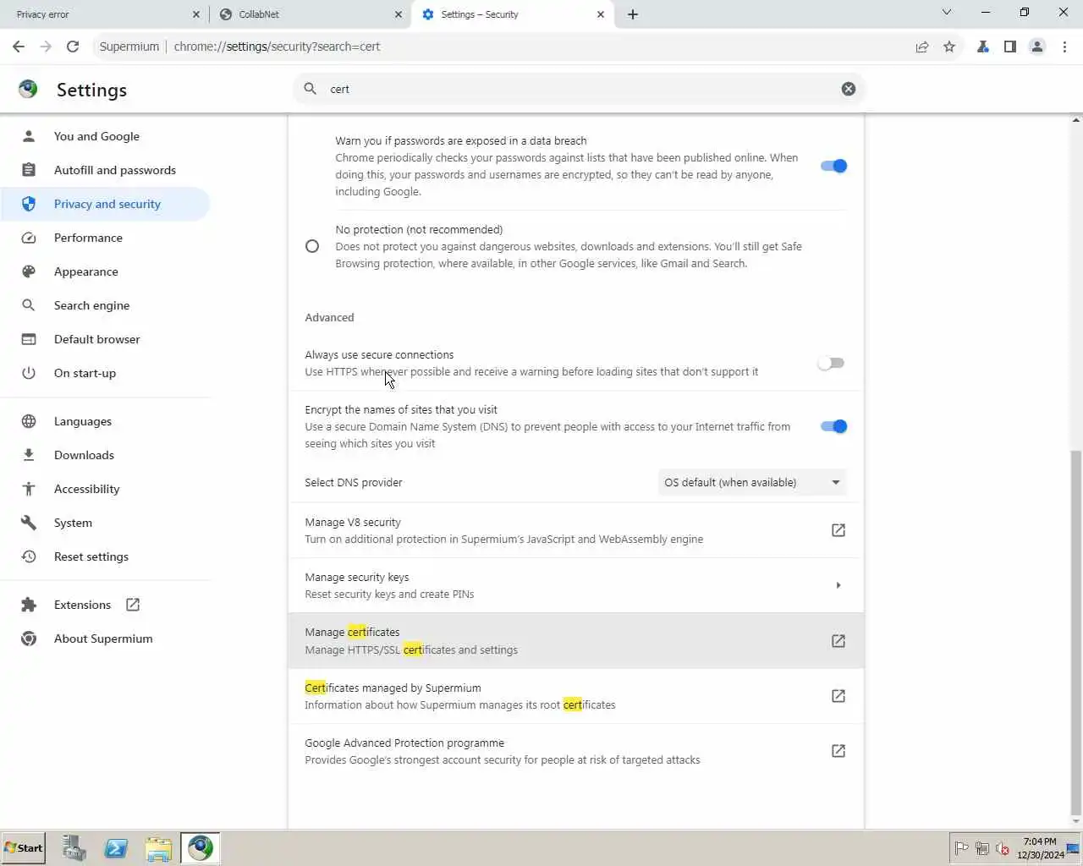Click the Supermium logo next to Settings

pyautogui.click(x=28, y=89)
